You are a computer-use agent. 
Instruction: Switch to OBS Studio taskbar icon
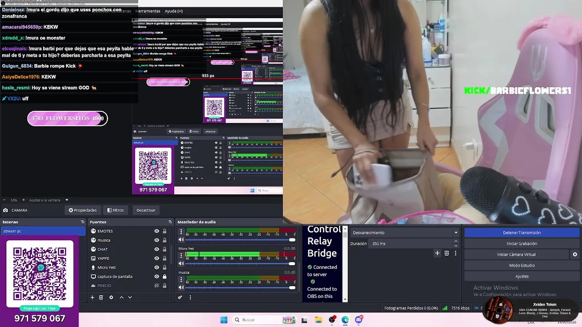pos(332,320)
